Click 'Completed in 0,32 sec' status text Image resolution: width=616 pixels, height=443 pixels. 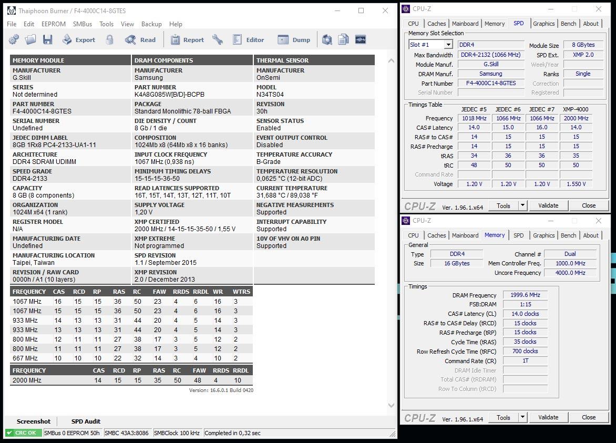point(232,433)
